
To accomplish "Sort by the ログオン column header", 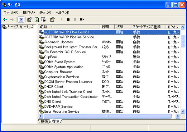I will 173,27.
